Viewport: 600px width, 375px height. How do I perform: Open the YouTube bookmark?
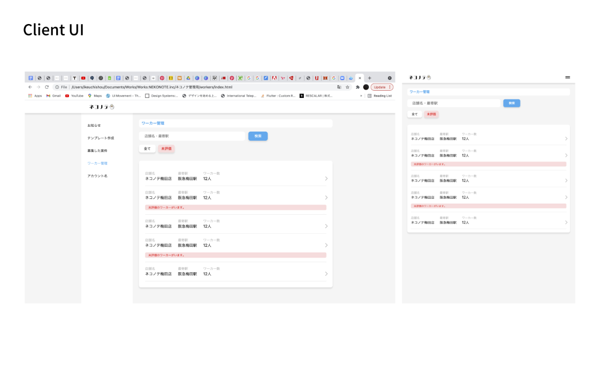[74, 96]
